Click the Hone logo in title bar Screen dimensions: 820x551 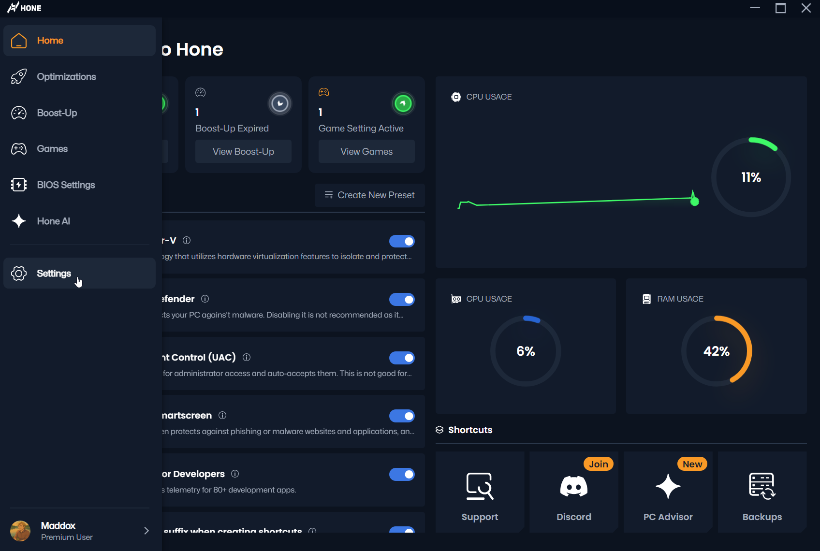(24, 8)
